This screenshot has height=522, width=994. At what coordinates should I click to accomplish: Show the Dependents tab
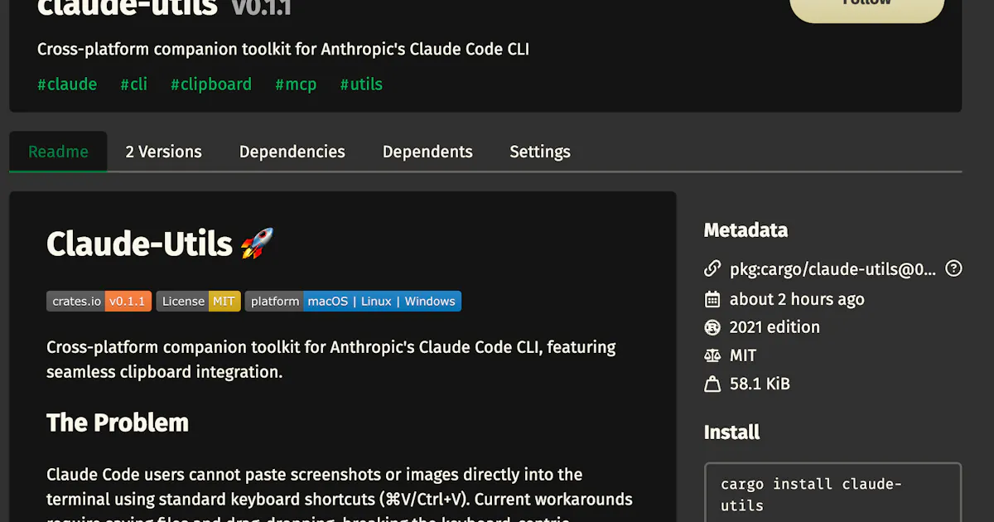(427, 152)
